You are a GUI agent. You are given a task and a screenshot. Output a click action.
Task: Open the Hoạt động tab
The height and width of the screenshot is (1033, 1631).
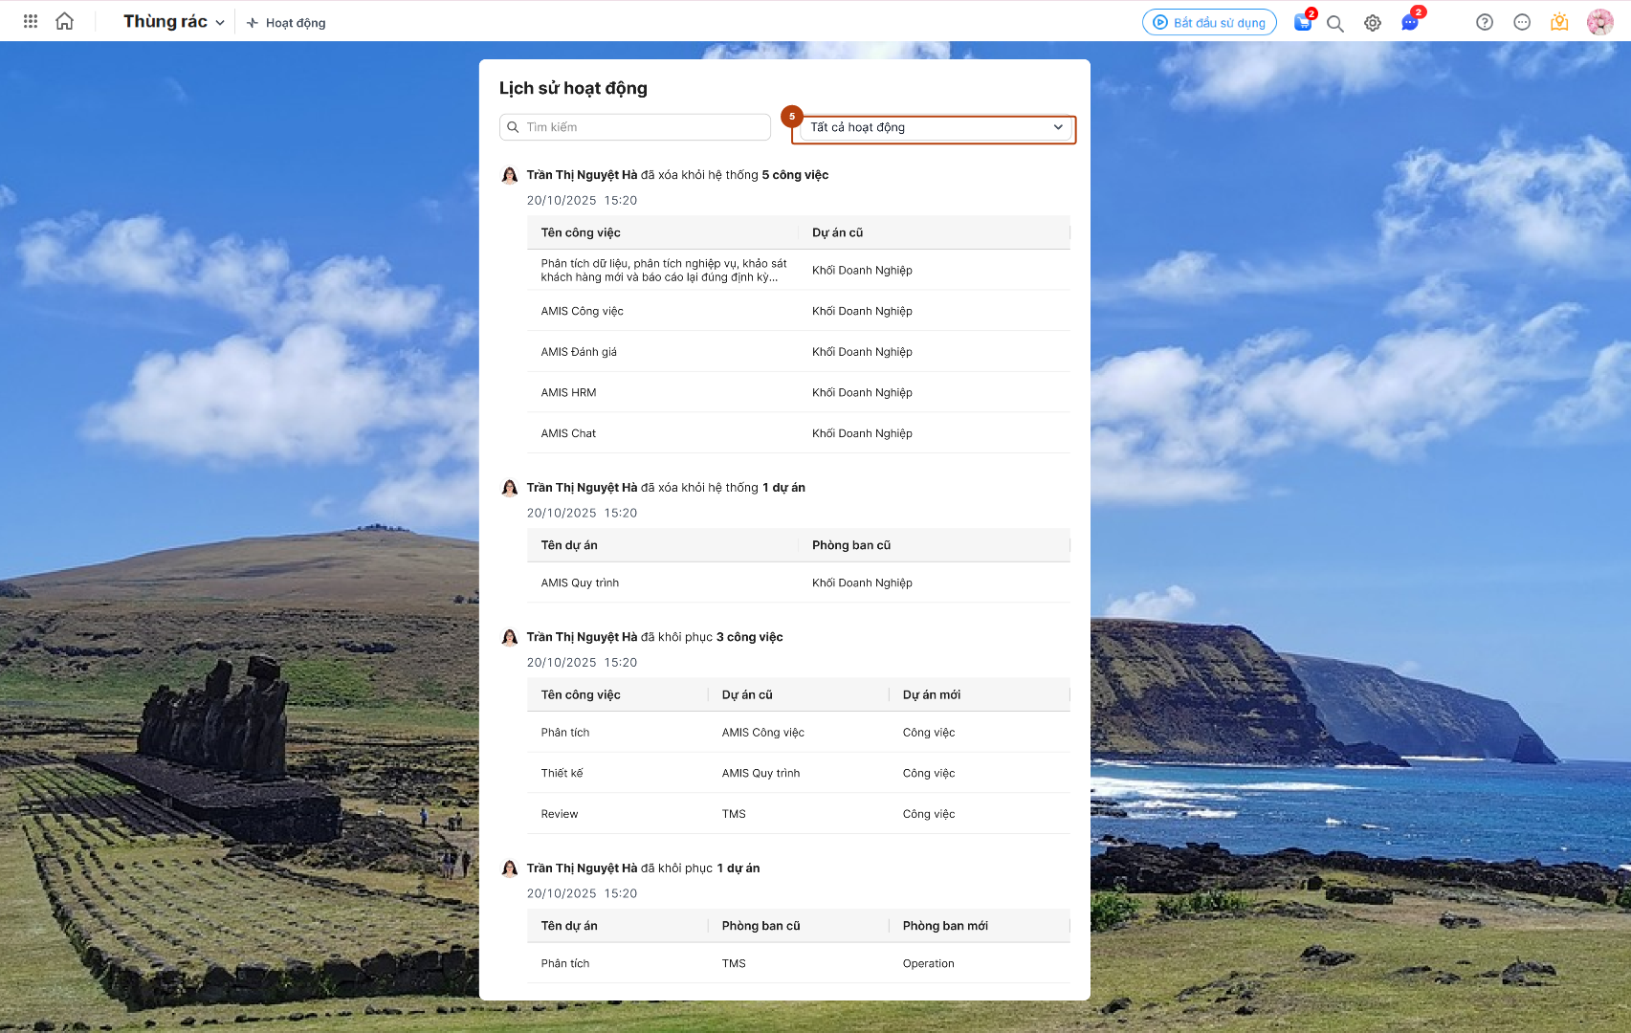(x=286, y=23)
